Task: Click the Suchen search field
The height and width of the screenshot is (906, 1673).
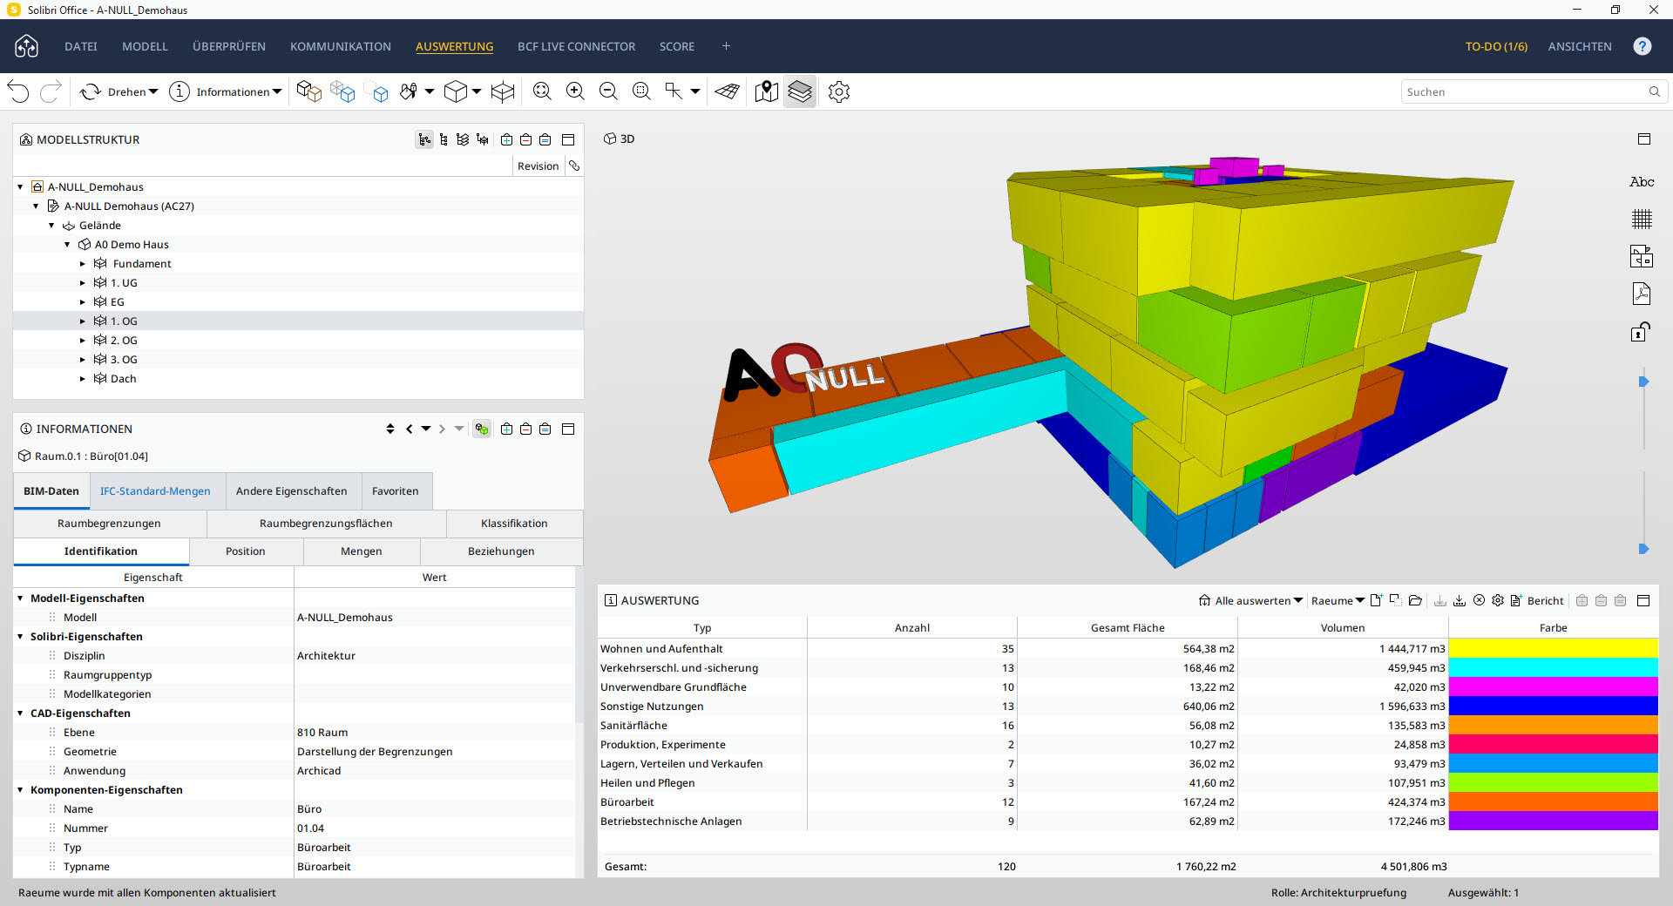Action: click(x=1533, y=91)
